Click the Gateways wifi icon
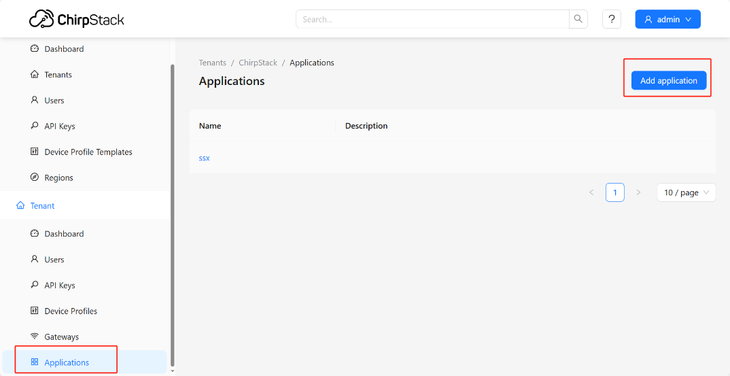The width and height of the screenshot is (730, 376). (x=35, y=337)
